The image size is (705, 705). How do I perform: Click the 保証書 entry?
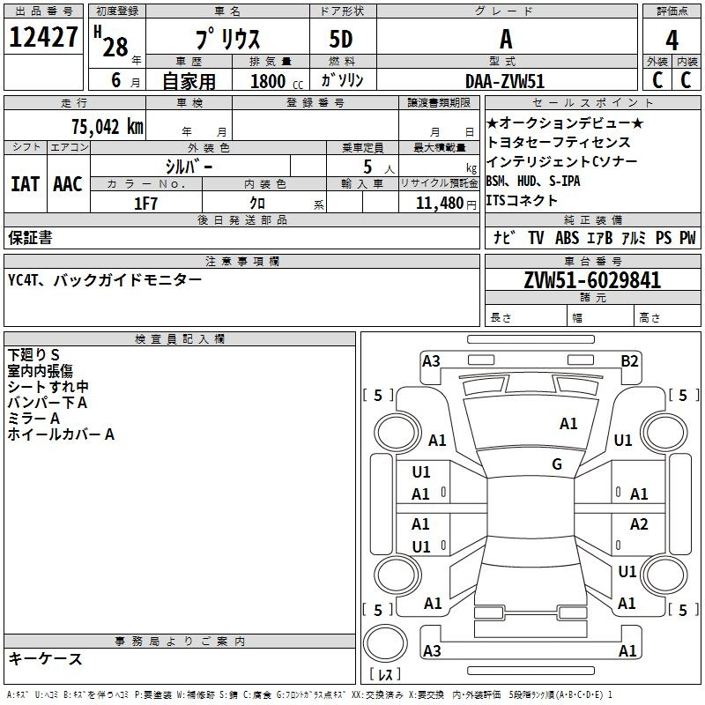tap(30, 237)
